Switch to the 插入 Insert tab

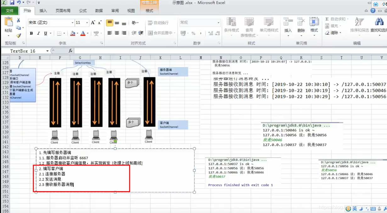pos(43,11)
